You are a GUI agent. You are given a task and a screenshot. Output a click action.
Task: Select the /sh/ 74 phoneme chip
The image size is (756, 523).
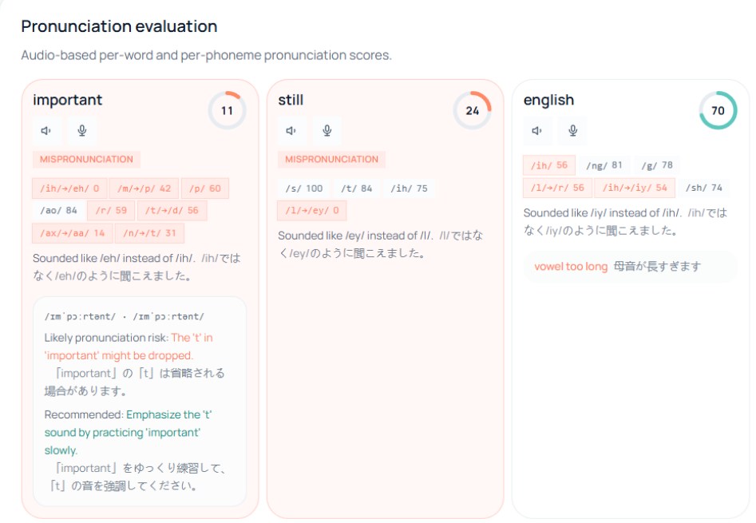(x=704, y=188)
